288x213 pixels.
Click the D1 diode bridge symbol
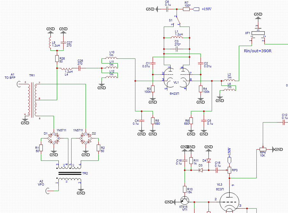coord(54,138)
